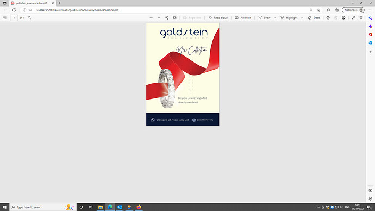The width and height of the screenshot is (375, 211).
Task: Select the Erase tool
Action: pos(314,18)
